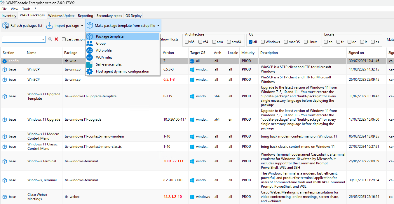Open the Tools menu
394x204 pixels.
(26, 9)
